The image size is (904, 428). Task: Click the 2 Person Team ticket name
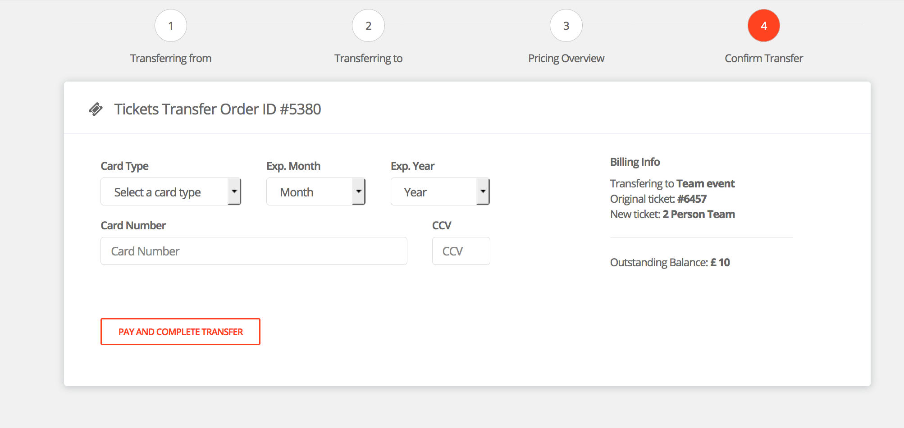click(x=699, y=214)
